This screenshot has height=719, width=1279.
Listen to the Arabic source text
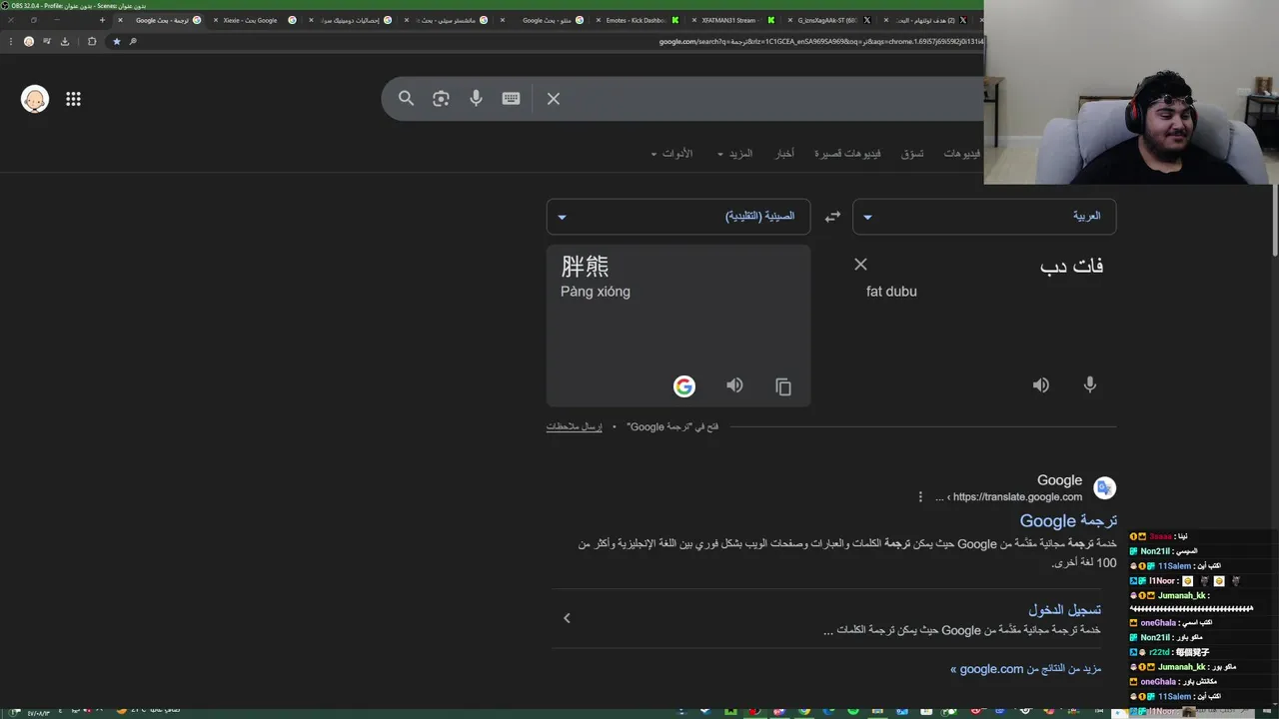1041,384
